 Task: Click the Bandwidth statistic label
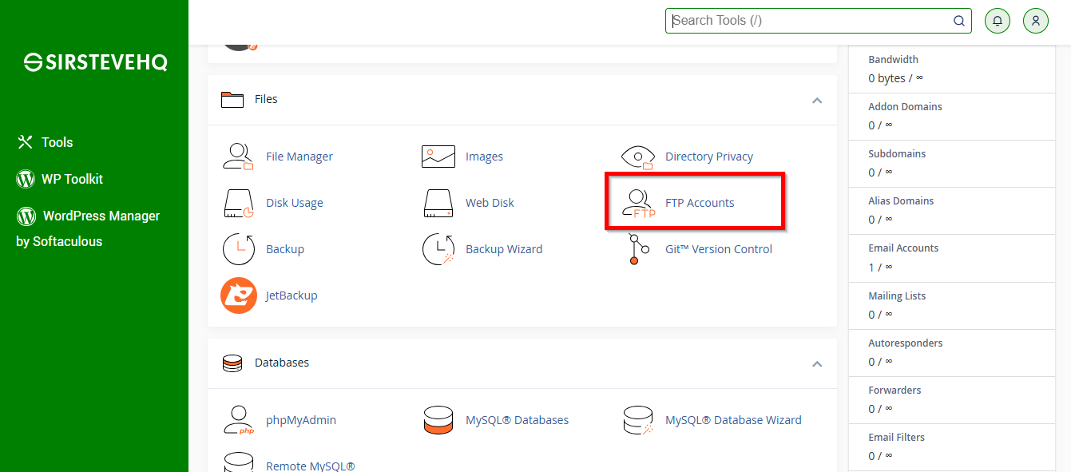tap(894, 60)
